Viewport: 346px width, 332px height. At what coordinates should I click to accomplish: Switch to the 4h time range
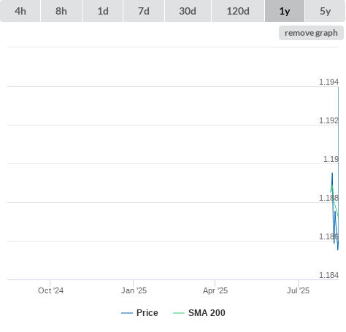(20, 11)
